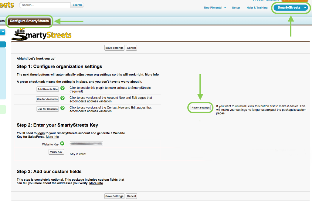Open the Neo Pimentel user menu
This screenshot has height=204, width=312.
click(215, 8)
